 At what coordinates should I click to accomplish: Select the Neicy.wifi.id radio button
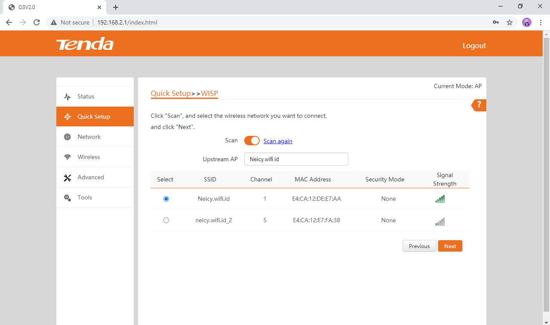point(166,199)
